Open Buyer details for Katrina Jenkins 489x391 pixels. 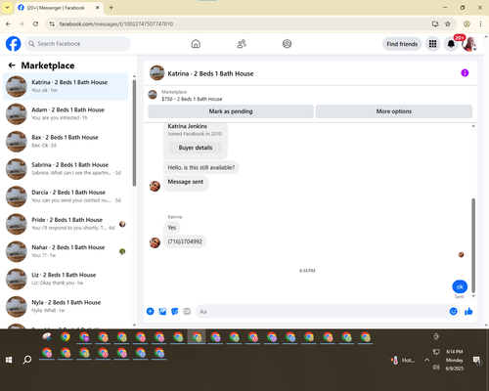pyautogui.click(x=196, y=148)
